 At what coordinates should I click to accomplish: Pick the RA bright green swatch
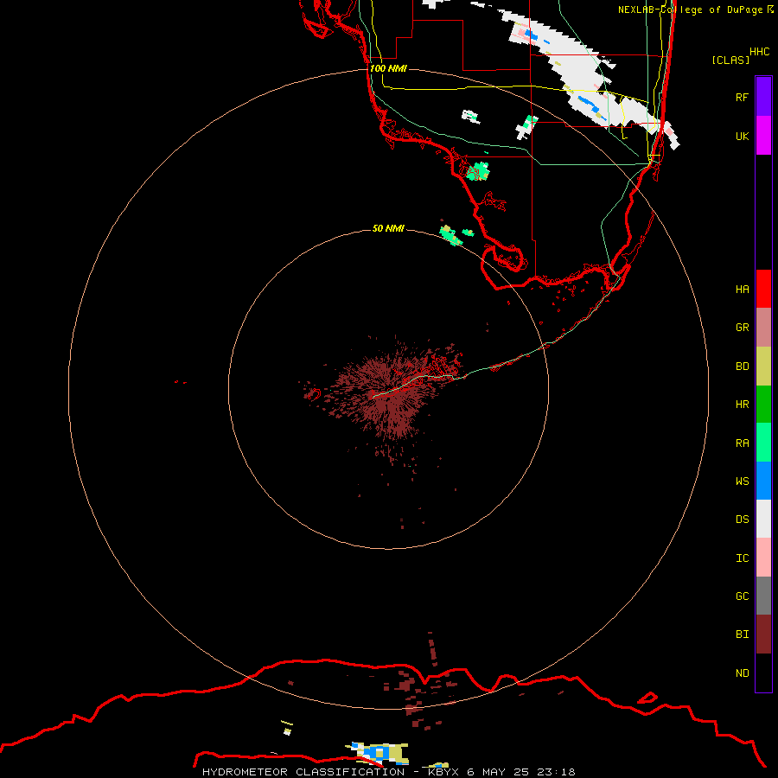(x=763, y=443)
